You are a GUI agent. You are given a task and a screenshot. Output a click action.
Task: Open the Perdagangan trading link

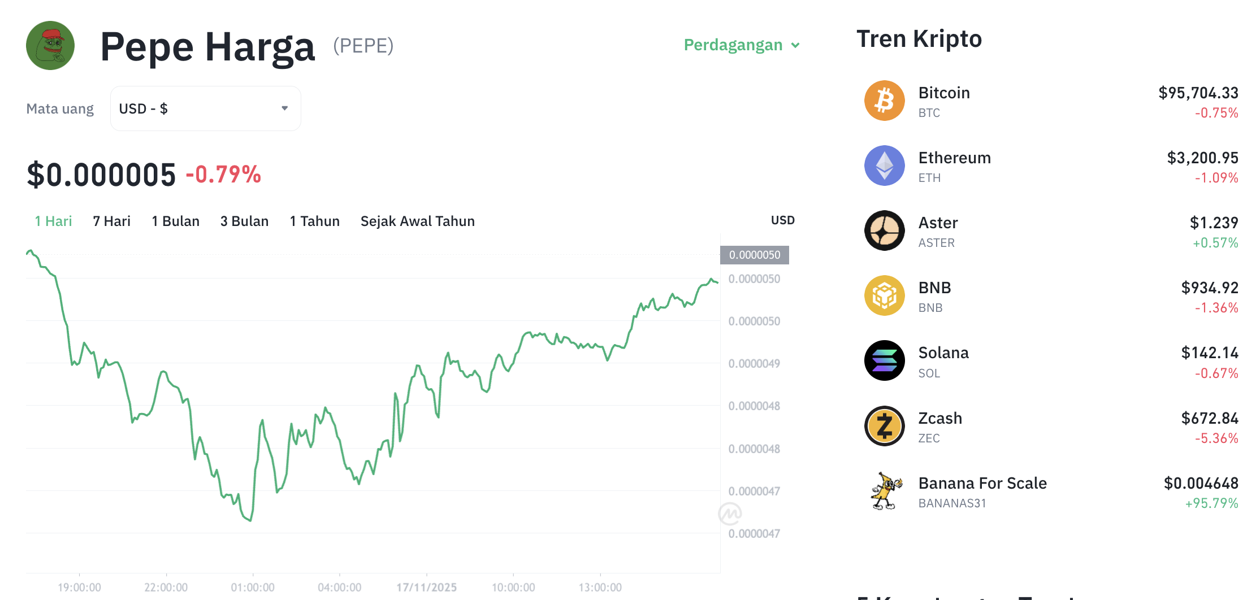pos(733,45)
